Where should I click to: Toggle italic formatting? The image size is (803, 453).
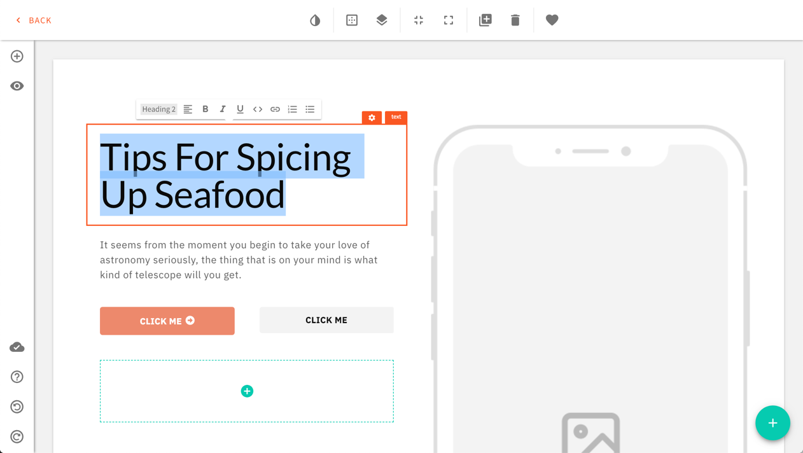click(223, 109)
